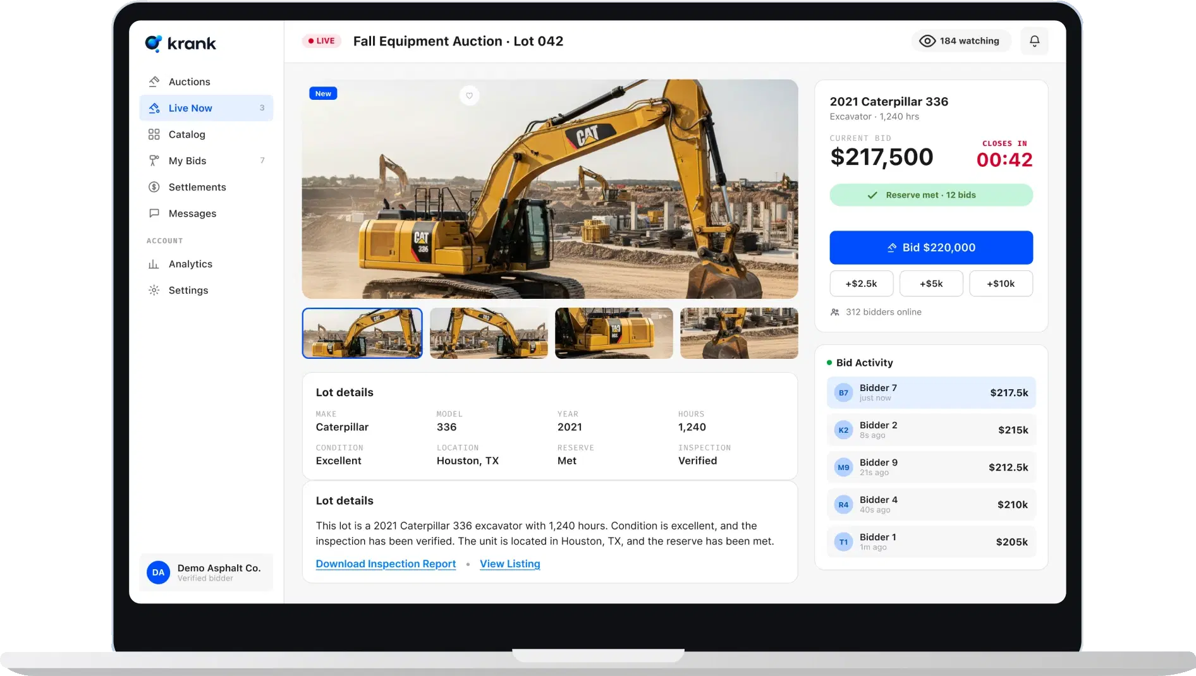The width and height of the screenshot is (1196, 676).
Task: Open Messages in the sidebar
Action: pyautogui.click(x=206, y=214)
